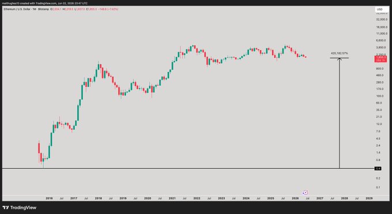Screen dimensions: 392x214
Task: Click the 0.2 price axis label
Action: point(378,178)
